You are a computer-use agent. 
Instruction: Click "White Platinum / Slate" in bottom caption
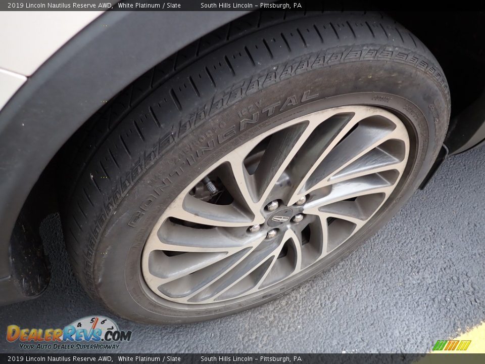(149, 359)
